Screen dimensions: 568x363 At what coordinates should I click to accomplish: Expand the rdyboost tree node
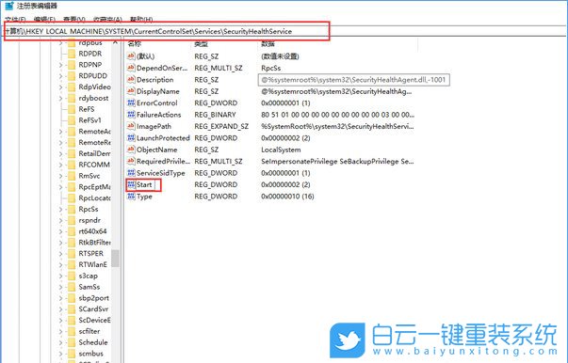click(x=61, y=99)
